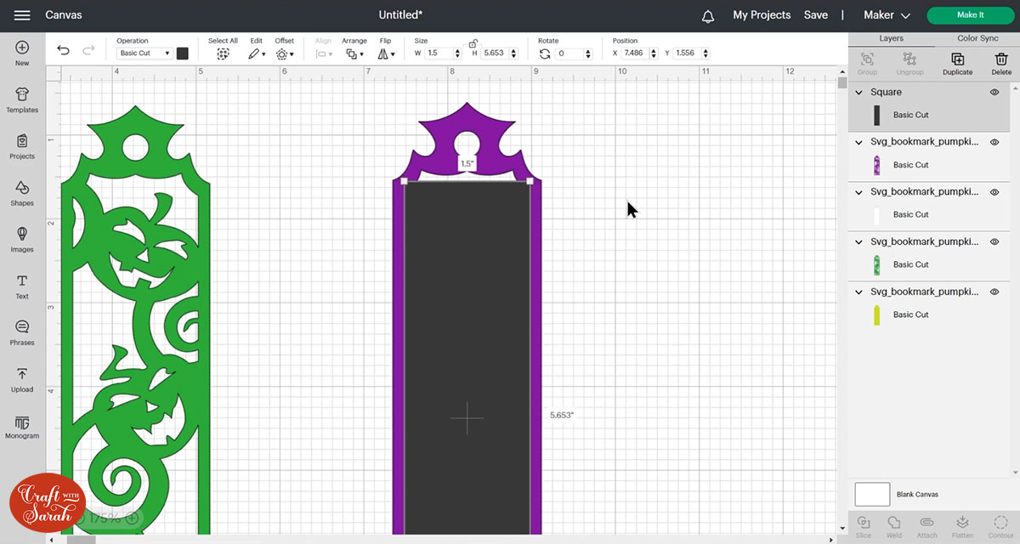Select the Text tool
The width and height of the screenshot is (1020, 544).
coord(22,286)
